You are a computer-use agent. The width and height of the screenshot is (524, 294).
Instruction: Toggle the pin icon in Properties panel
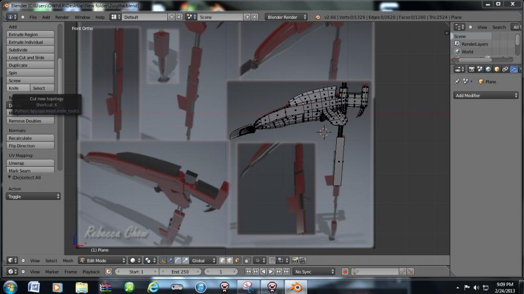coord(457,82)
